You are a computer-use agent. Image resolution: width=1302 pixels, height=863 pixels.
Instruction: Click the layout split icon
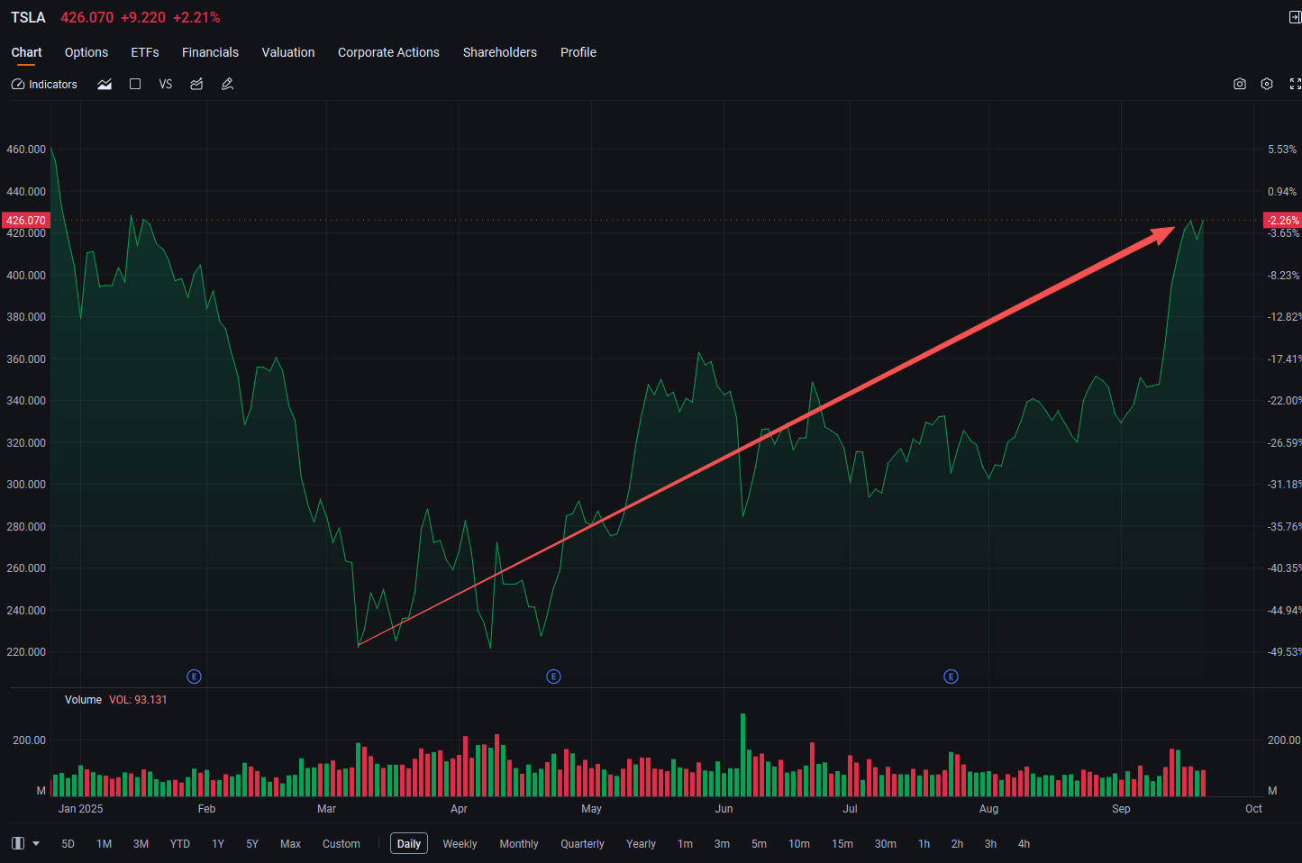(18, 844)
